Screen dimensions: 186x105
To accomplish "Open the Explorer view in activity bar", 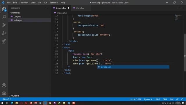I will (4, 9).
